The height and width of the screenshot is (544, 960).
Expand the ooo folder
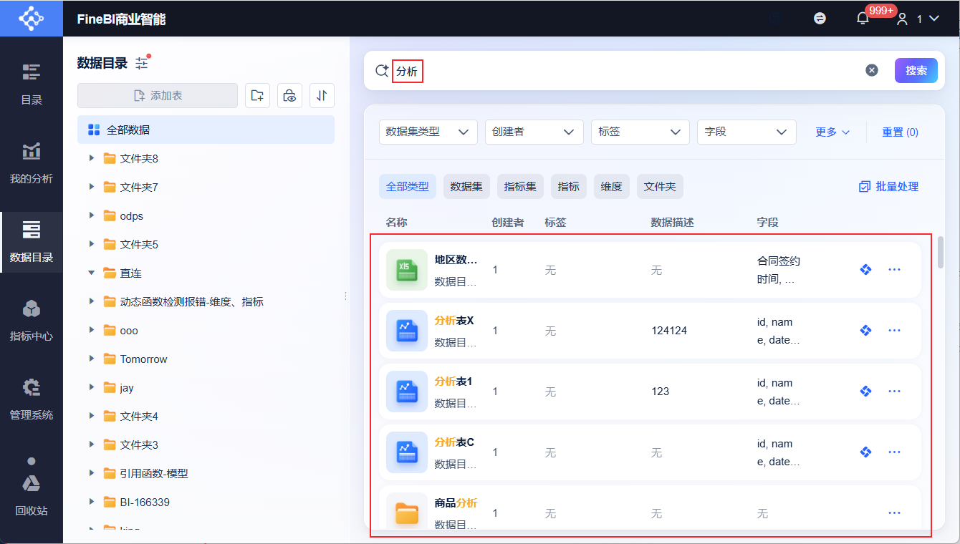[92, 330]
